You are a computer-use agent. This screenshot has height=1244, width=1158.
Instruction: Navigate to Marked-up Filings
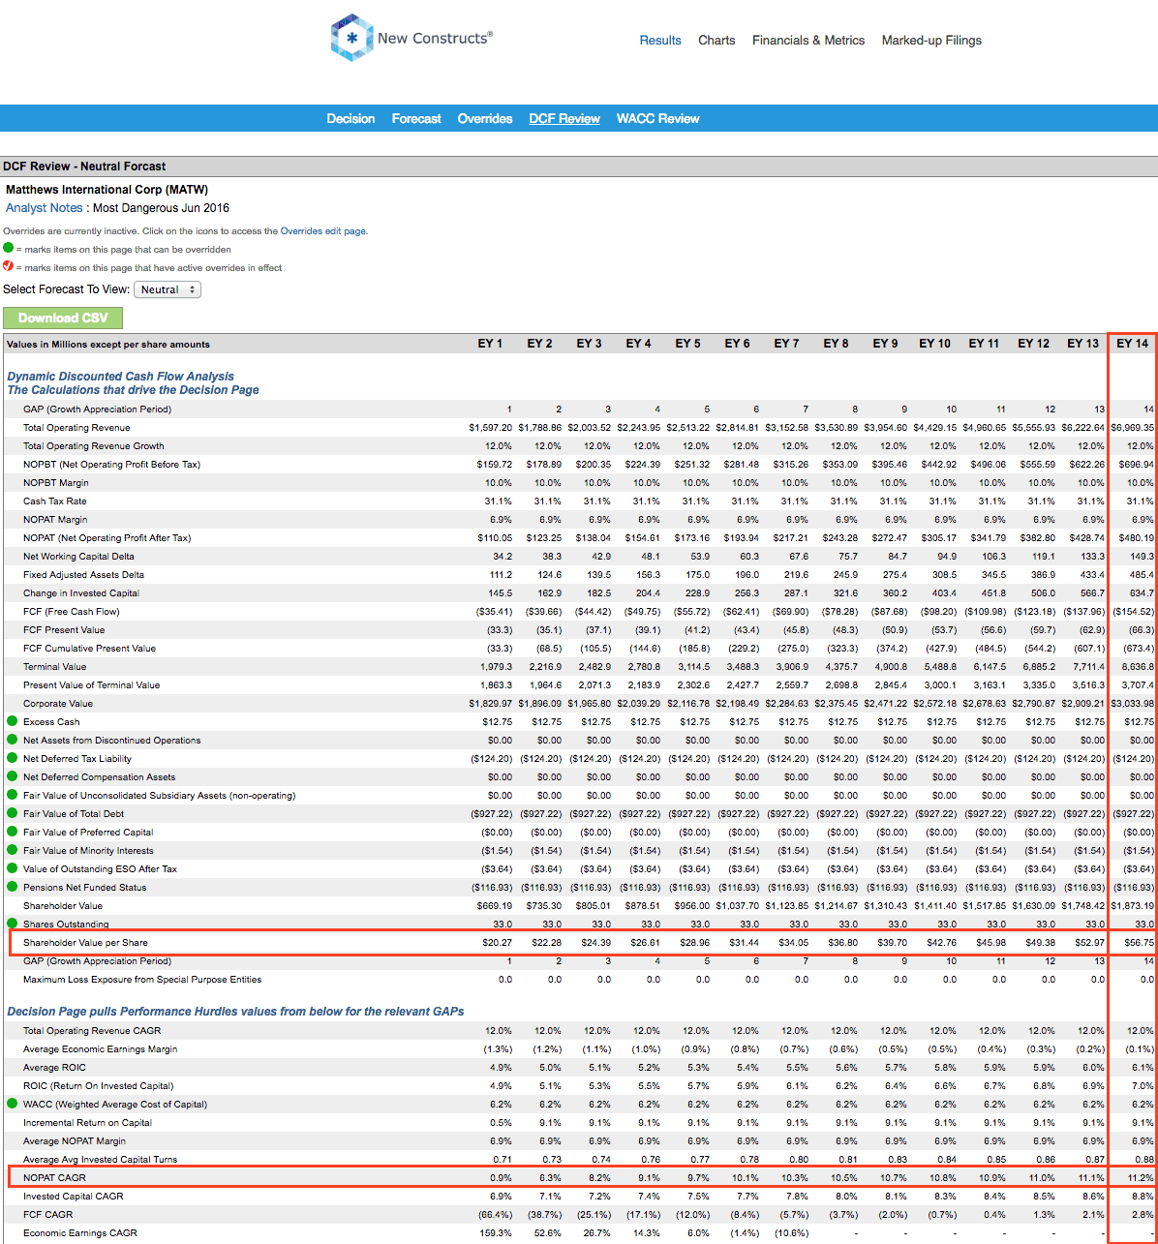[931, 41]
